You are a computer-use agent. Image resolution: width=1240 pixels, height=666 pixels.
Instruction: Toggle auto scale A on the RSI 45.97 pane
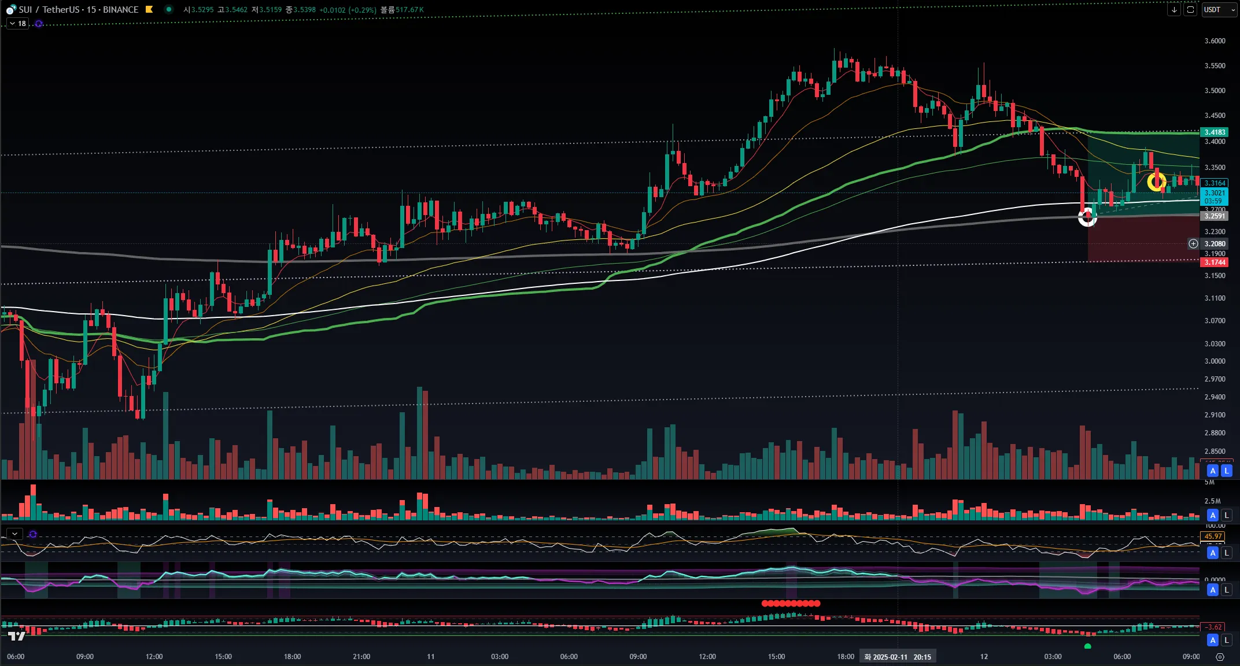coord(1213,553)
